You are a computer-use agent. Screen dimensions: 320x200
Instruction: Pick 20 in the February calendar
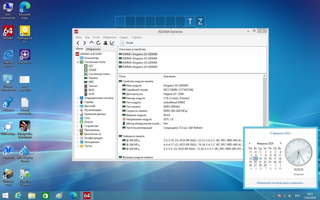pos(255,162)
